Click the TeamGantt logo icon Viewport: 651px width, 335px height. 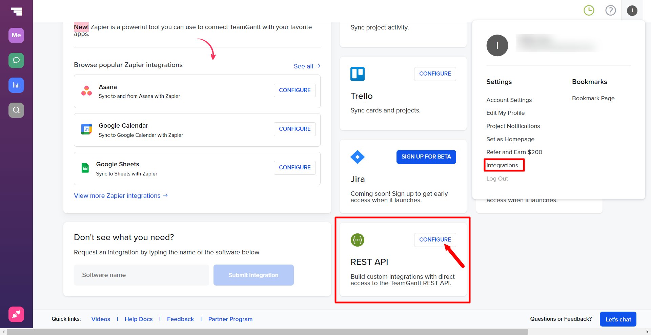click(x=16, y=11)
